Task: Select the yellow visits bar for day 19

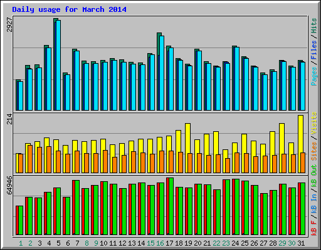Action: pyautogui.click(x=187, y=148)
